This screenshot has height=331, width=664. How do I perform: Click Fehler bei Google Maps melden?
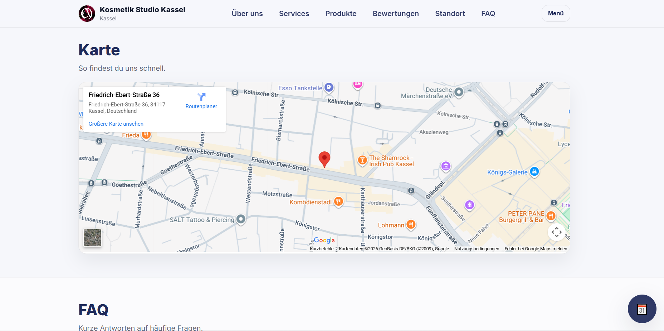coord(536,249)
